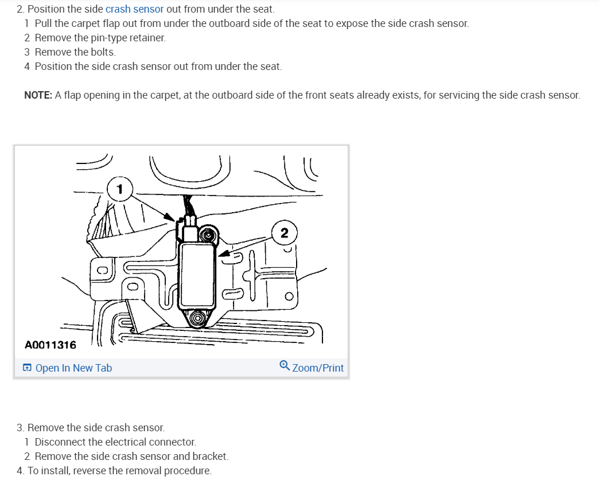
Task: Click the "Remove the pin-type retainer" step
Action: click(x=100, y=38)
